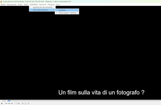Open extended settings and effects
This screenshot has width=161, height=105.
click(18, 104)
